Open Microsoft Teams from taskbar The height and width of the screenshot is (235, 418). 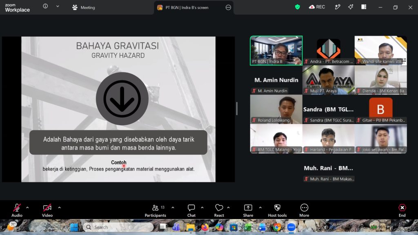click(x=176, y=227)
